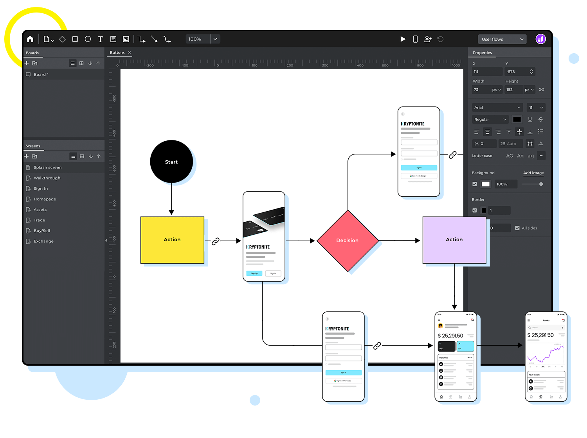Select the Ellipse shape tool
This screenshot has width=587, height=438.
click(x=88, y=39)
